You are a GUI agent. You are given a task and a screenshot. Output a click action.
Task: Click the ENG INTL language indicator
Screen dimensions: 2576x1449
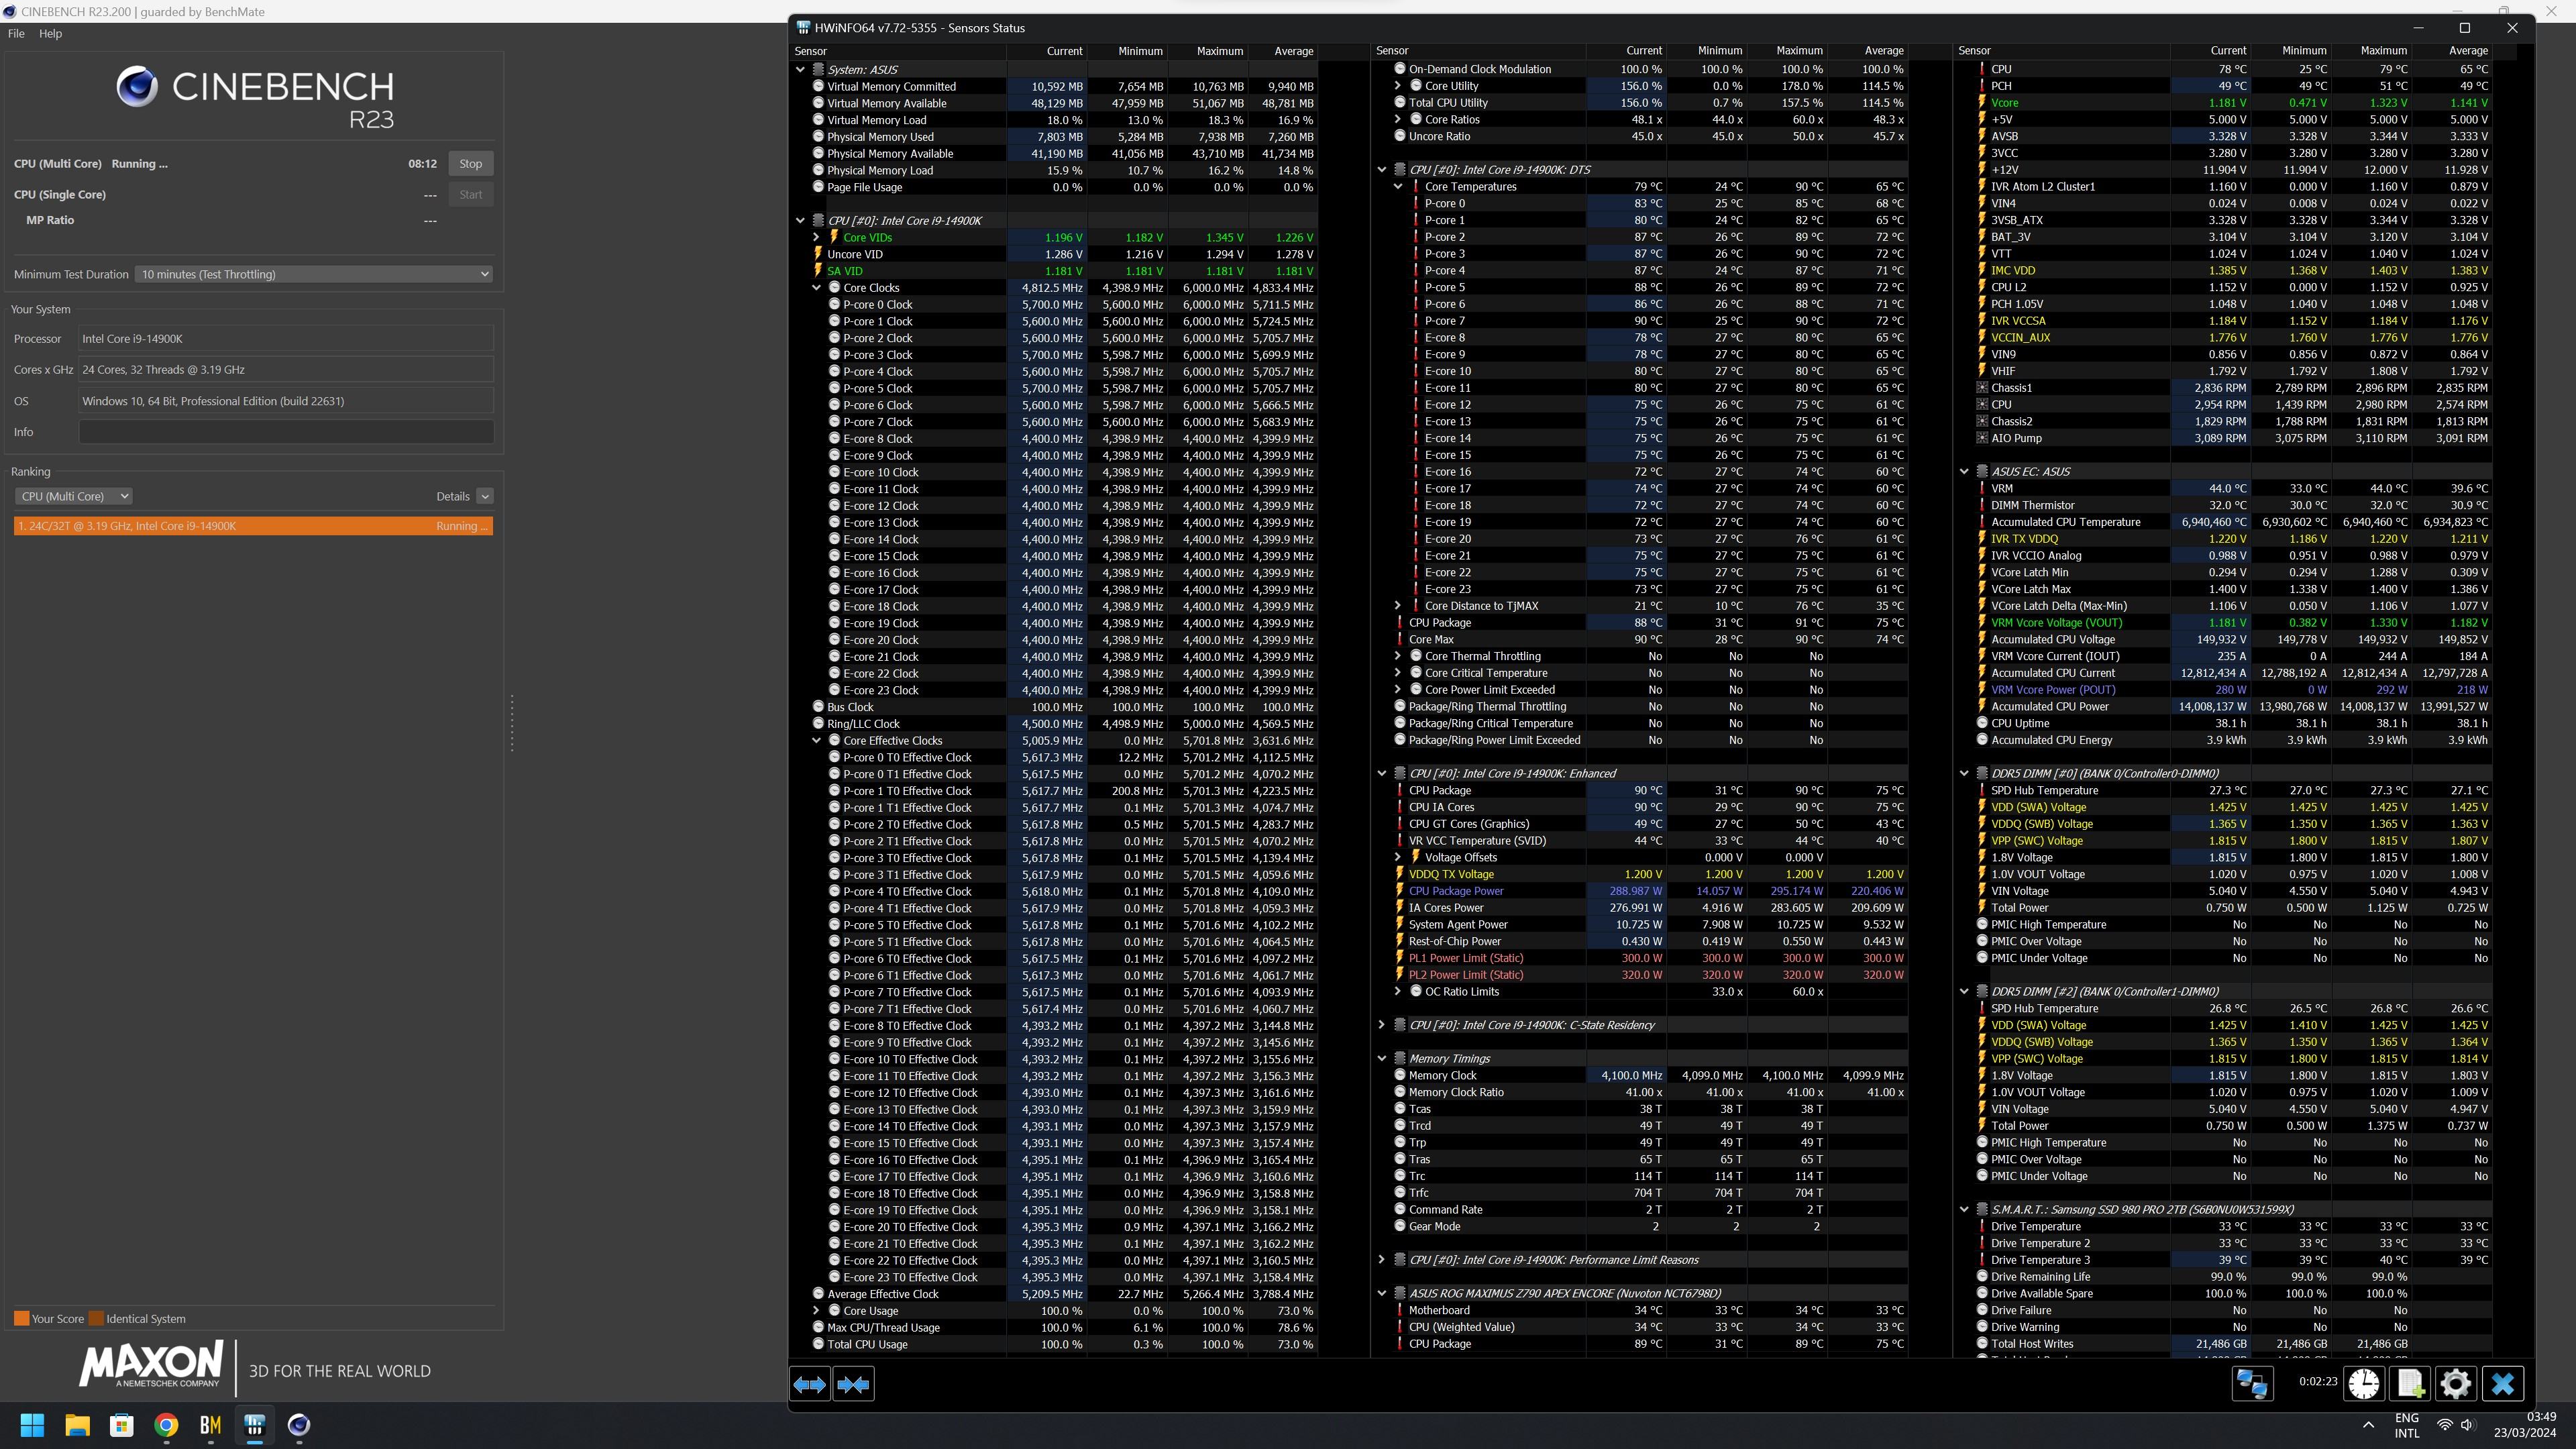(2407, 1425)
